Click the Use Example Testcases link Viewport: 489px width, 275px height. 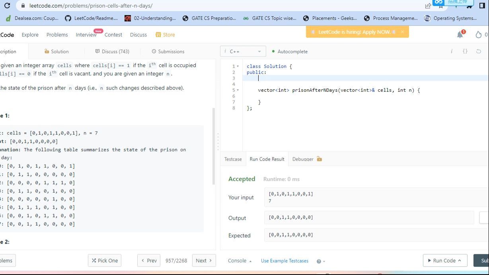(x=284, y=261)
